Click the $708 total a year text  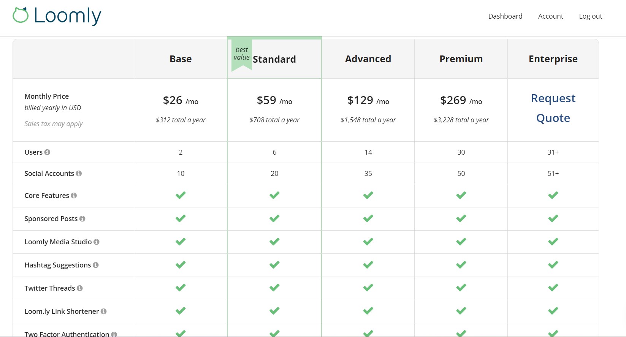pyautogui.click(x=274, y=120)
